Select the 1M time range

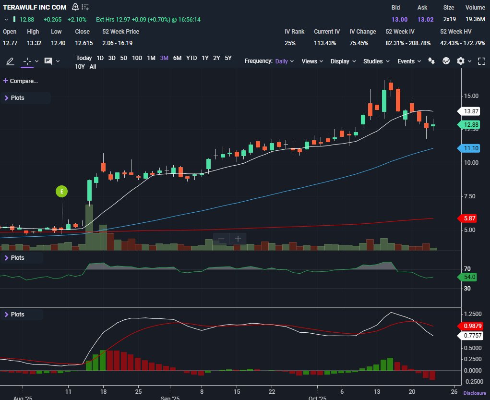(151, 58)
